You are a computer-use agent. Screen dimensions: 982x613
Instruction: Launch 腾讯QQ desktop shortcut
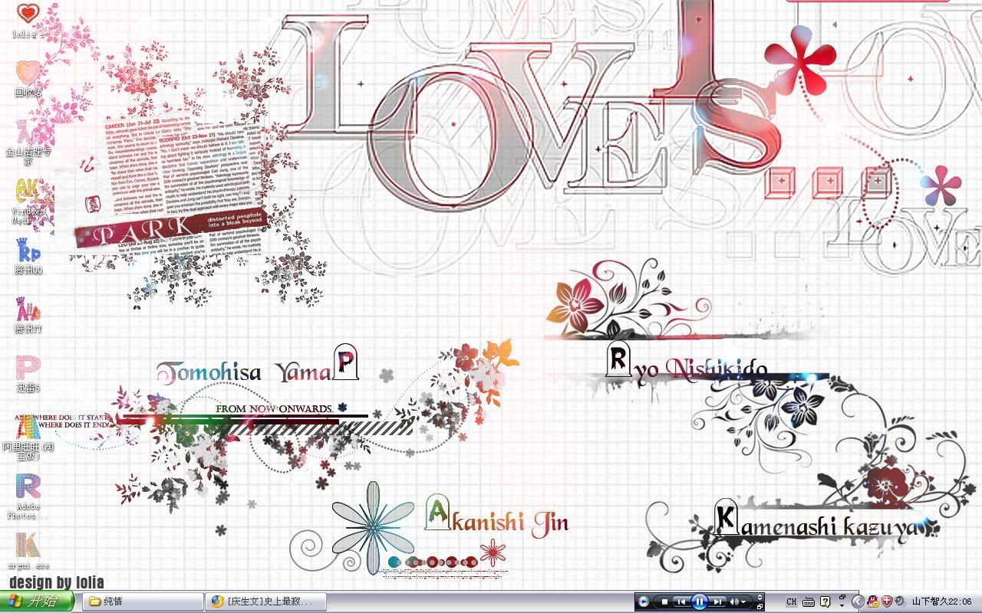point(28,251)
